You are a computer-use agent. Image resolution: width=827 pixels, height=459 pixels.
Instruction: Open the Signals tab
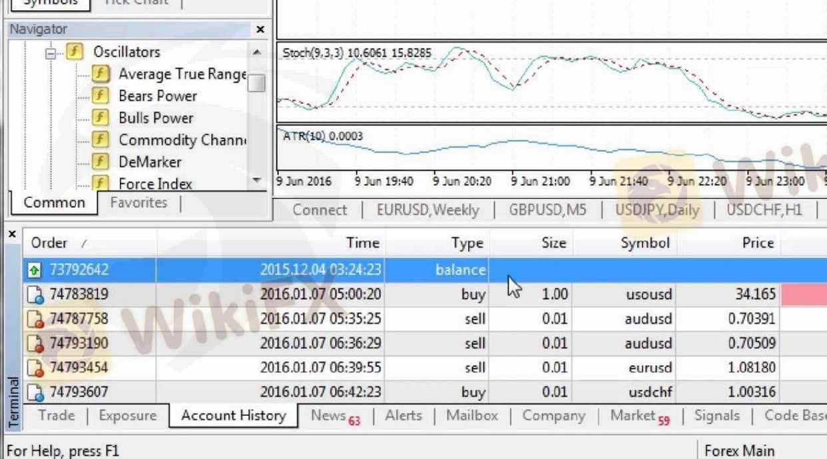tap(716, 415)
